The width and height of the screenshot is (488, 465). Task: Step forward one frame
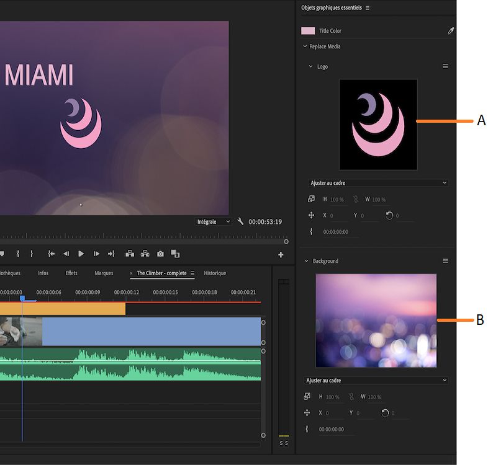[x=96, y=254]
